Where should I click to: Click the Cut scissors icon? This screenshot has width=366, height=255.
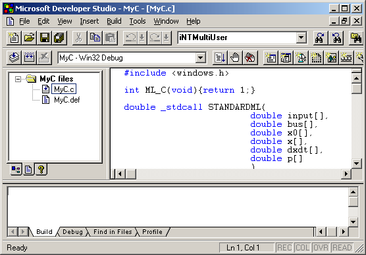pyautogui.click(x=79, y=37)
